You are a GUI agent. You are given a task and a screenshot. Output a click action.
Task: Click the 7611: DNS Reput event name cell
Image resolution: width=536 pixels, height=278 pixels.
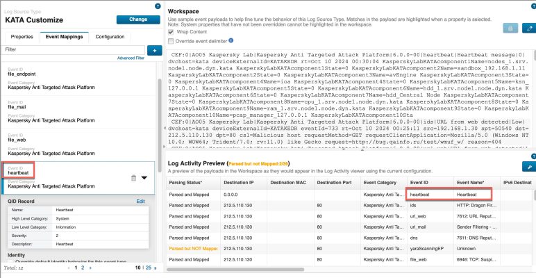click(477, 238)
